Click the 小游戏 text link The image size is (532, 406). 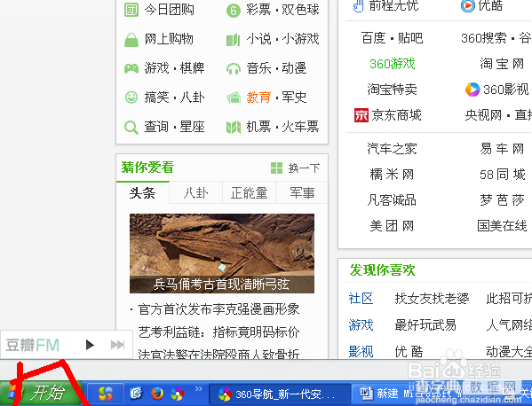click(300, 39)
